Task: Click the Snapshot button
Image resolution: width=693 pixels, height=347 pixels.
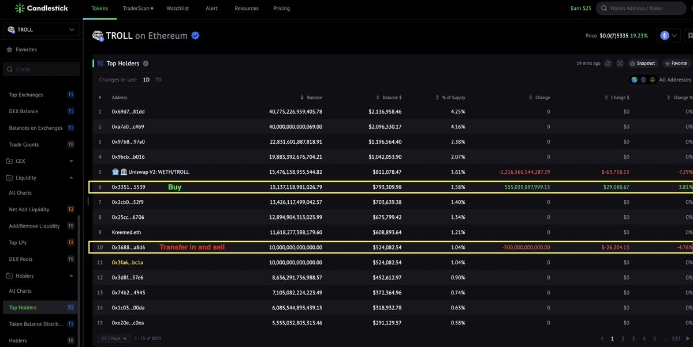Action: (643, 64)
